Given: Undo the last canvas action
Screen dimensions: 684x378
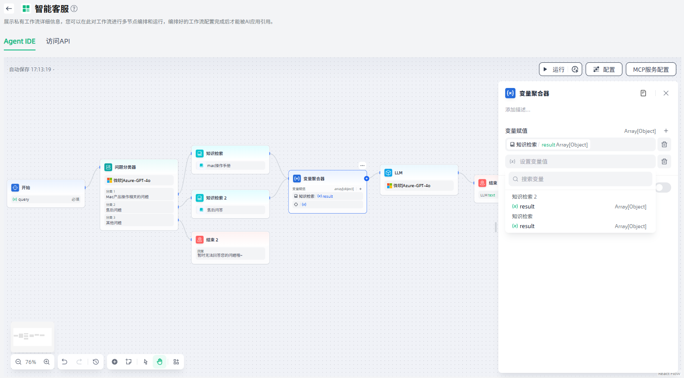Looking at the screenshot, I should [x=65, y=362].
